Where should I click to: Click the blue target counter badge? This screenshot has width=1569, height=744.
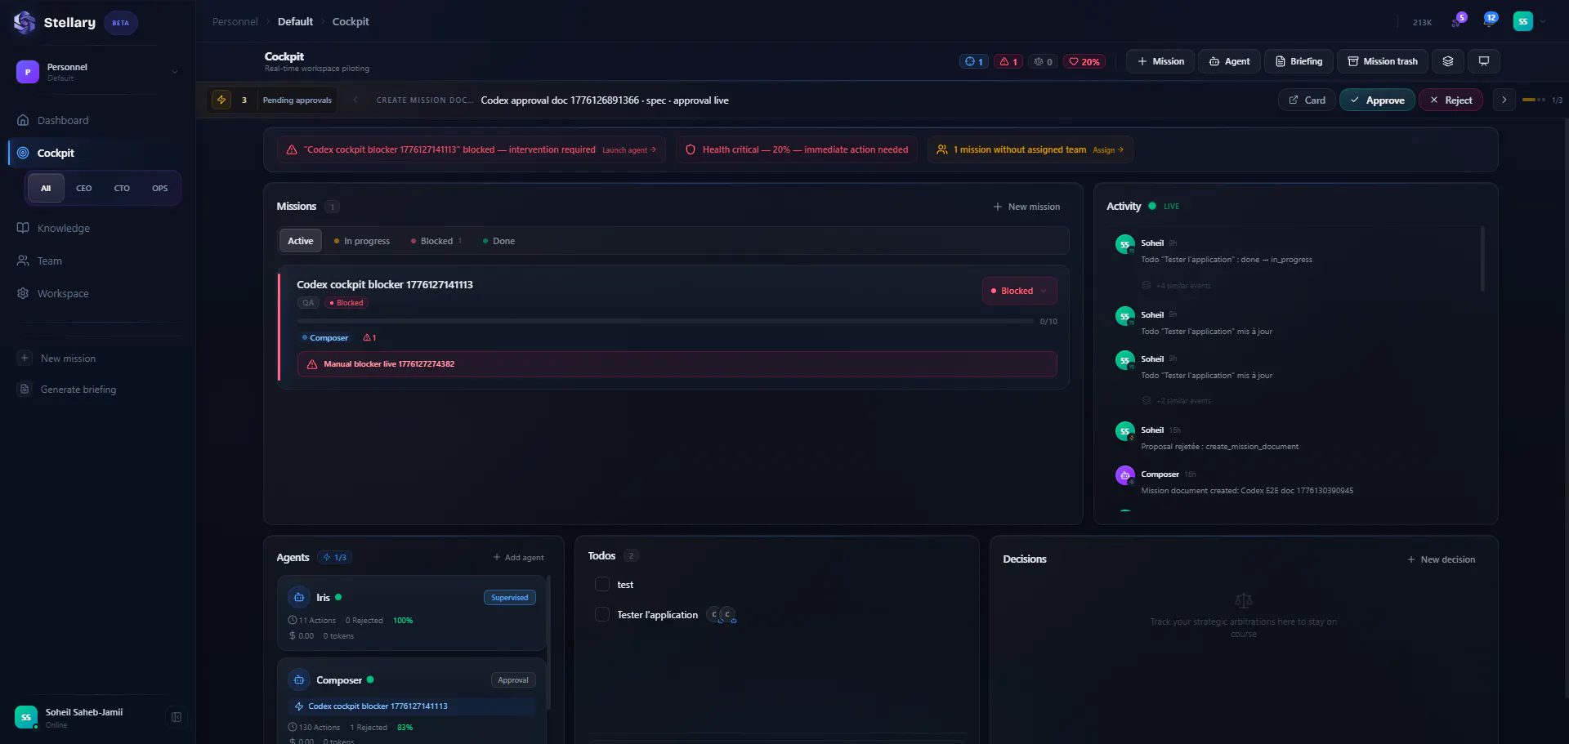point(973,61)
